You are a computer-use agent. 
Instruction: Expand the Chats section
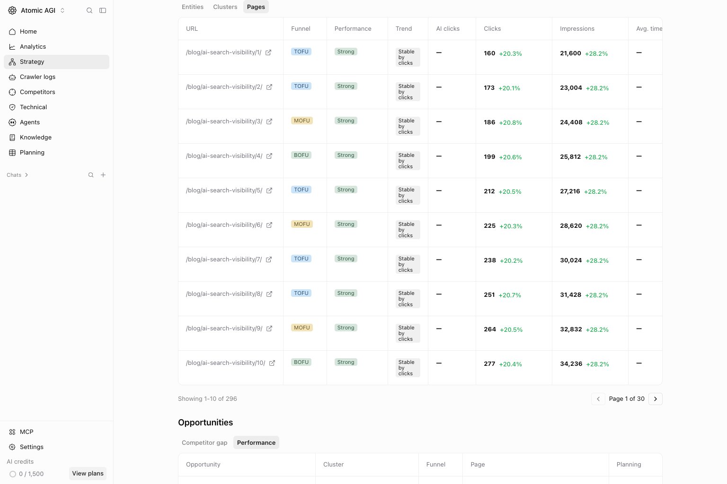pos(18,175)
